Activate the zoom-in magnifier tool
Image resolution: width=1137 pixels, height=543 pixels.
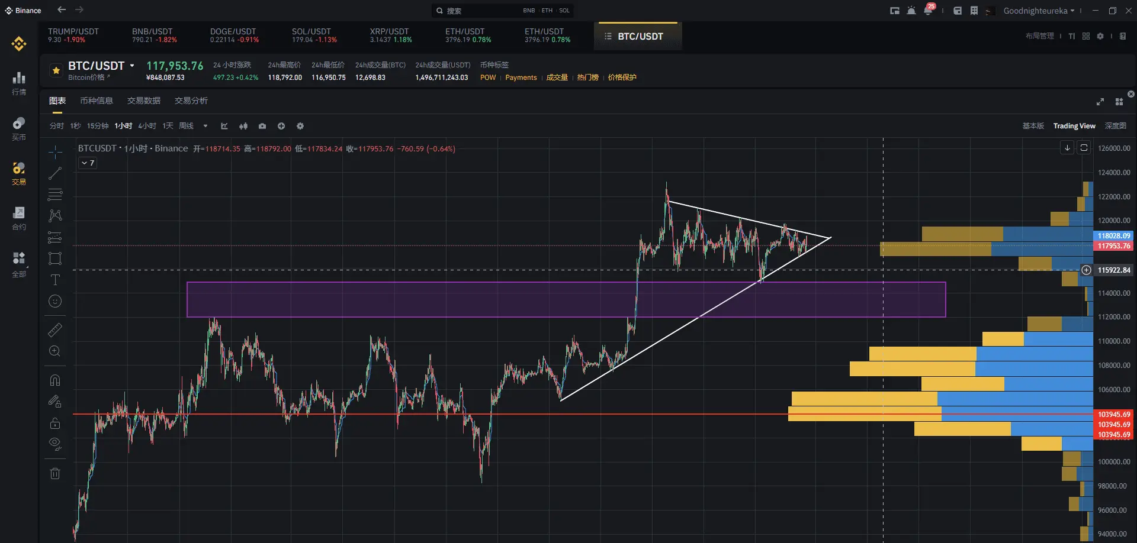[x=55, y=351]
